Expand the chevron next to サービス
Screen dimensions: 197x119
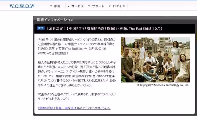(68, 6)
